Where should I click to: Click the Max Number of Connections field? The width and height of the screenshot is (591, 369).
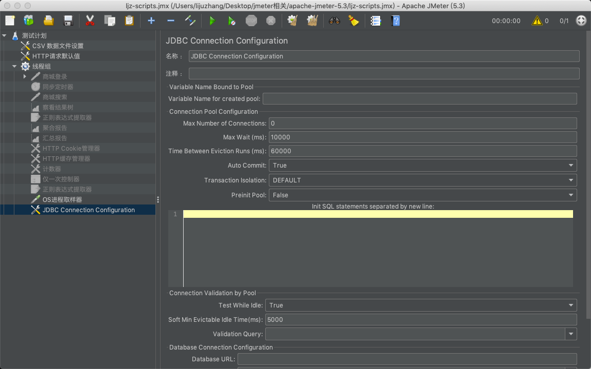422,123
